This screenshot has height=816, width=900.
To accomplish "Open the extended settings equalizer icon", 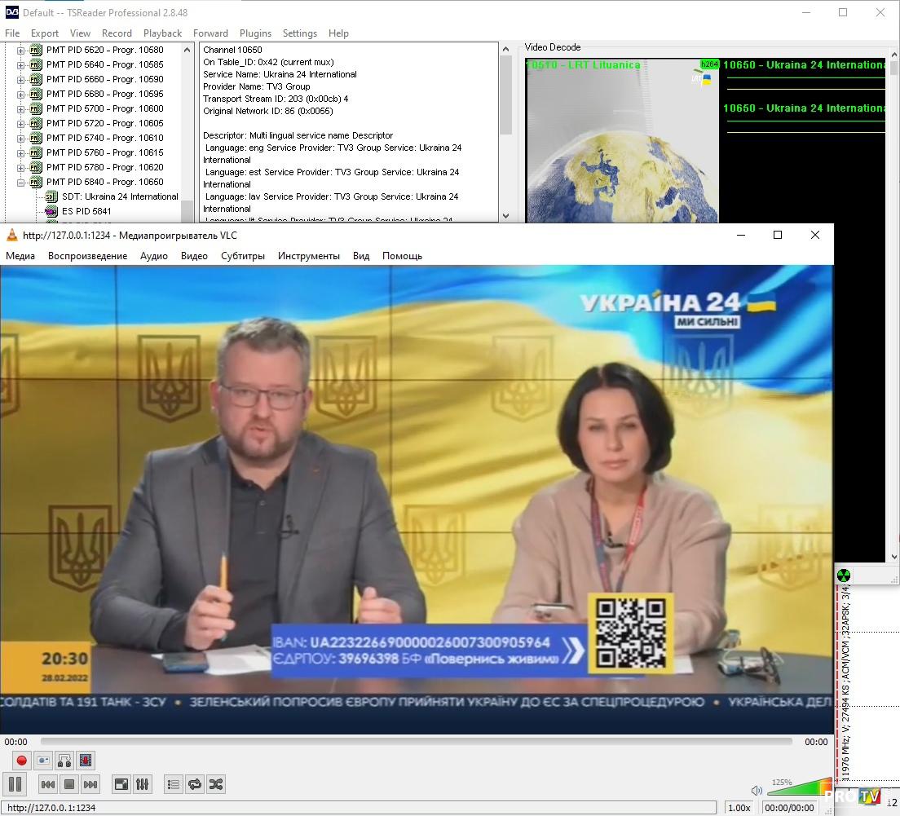I will click(x=143, y=784).
